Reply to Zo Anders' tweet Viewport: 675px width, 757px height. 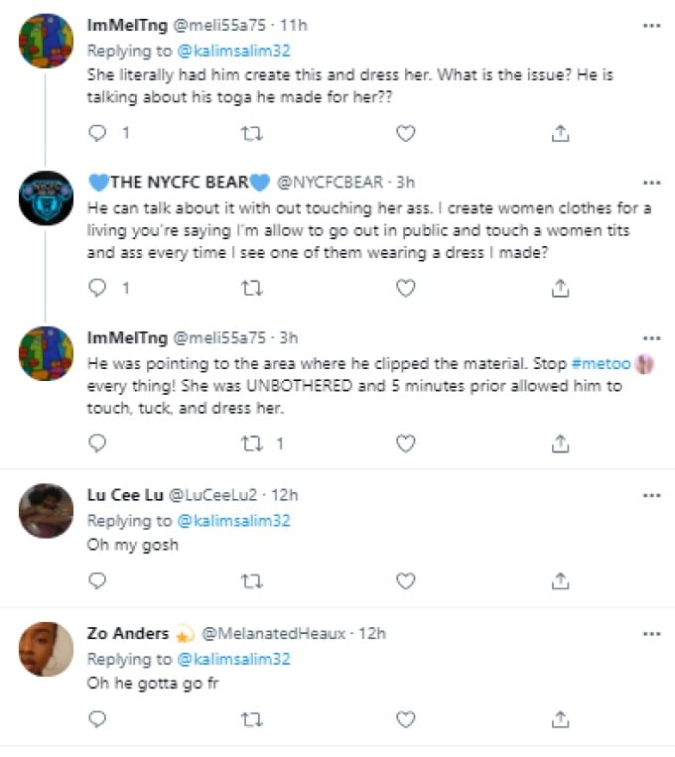(97, 717)
